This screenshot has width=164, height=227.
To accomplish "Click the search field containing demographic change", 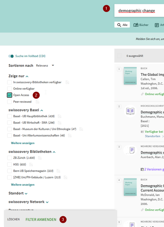I will (x=139, y=10).
